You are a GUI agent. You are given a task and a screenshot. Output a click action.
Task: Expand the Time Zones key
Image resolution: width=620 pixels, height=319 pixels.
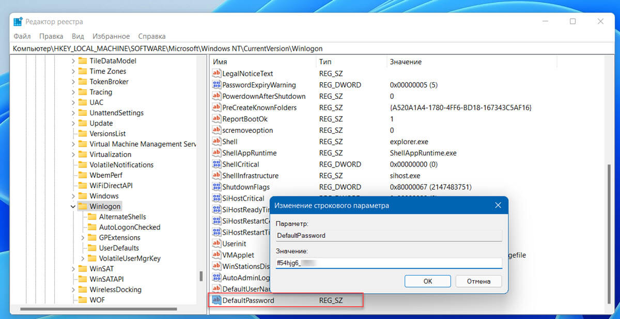tap(73, 71)
